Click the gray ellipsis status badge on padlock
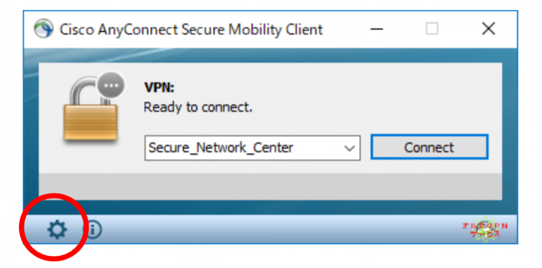The height and width of the screenshot is (268, 542). (111, 85)
